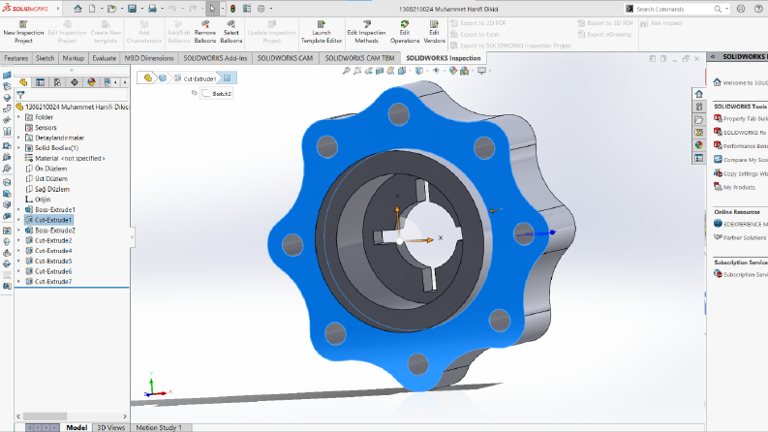Viewport: 768px width, 432px height.
Task: Open Appearances tab in Task Pane
Action: [699, 145]
